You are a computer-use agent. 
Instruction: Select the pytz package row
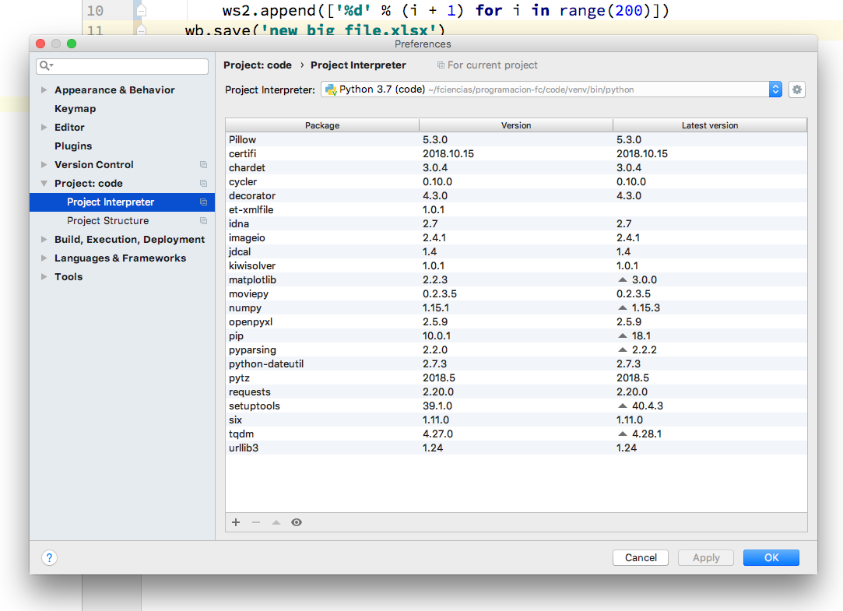(x=516, y=377)
